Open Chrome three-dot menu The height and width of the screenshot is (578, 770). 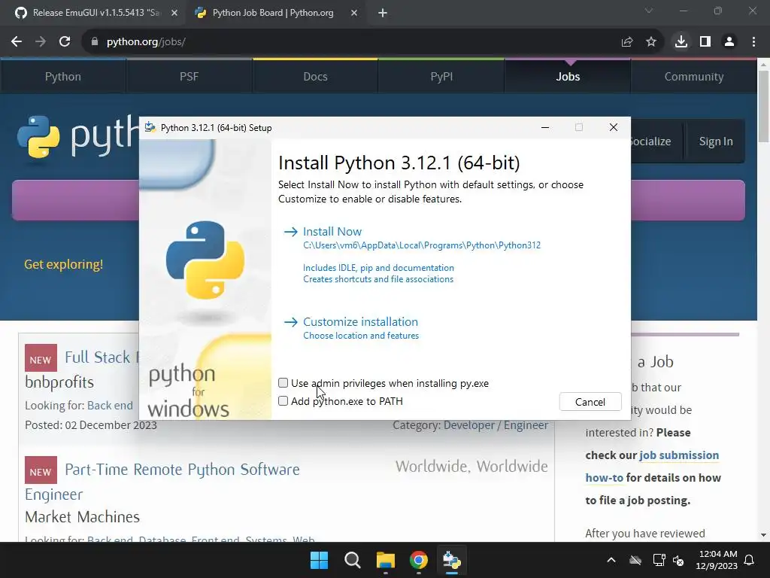(x=753, y=42)
